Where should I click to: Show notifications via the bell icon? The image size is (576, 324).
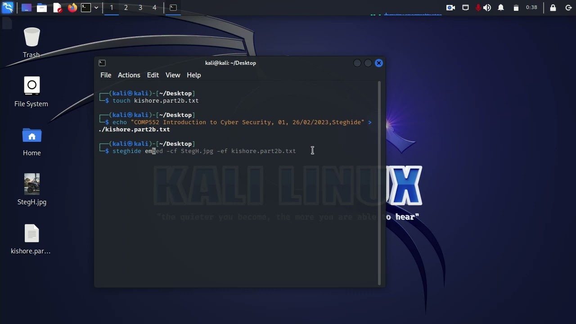pyautogui.click(x=501, y=8)
